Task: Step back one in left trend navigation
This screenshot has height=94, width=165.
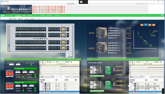Action: (57, 77)
